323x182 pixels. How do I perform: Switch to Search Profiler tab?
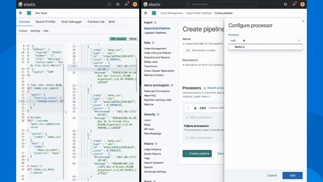tap(45, 22)
